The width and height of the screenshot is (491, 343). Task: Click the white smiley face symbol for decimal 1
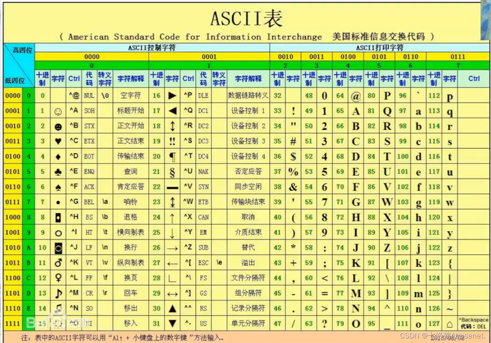coord(58,112)
